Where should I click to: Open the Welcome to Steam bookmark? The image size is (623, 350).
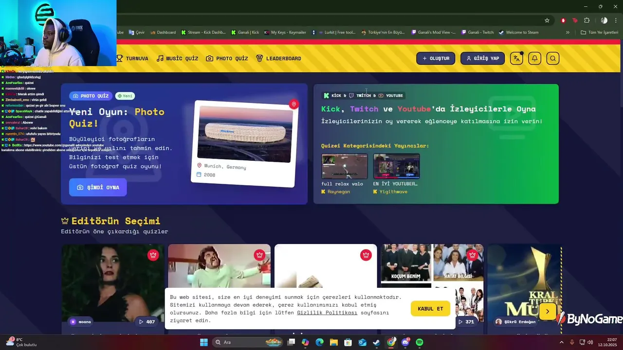pos(519,33)
